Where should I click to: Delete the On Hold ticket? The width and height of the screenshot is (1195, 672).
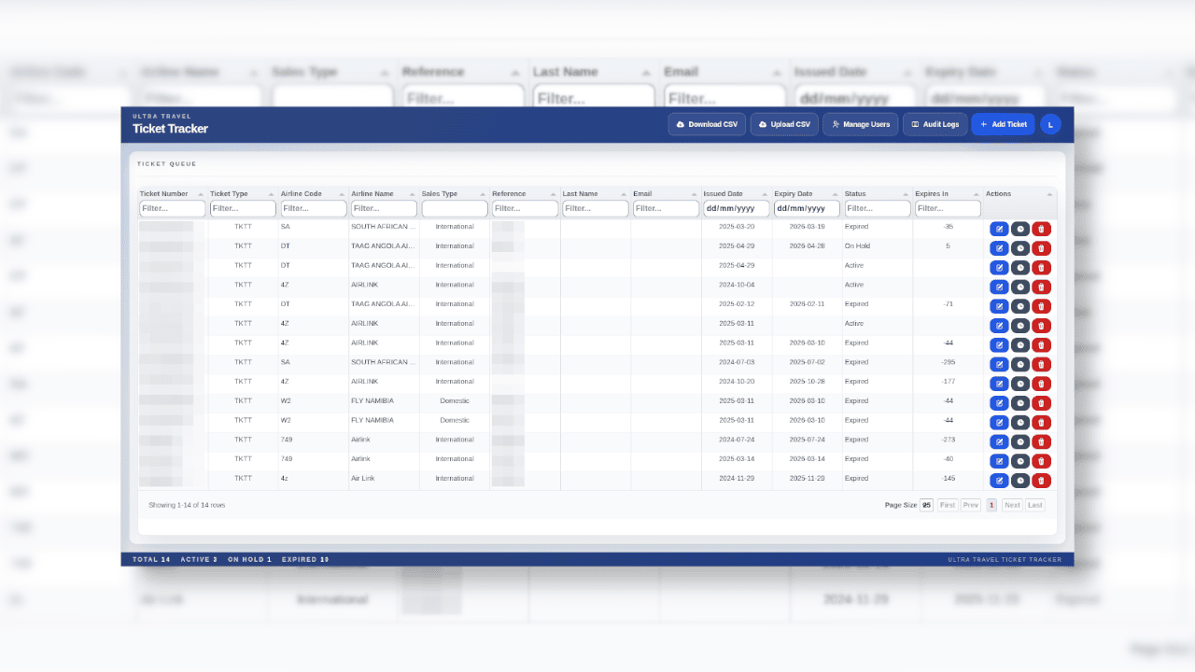1042,248
